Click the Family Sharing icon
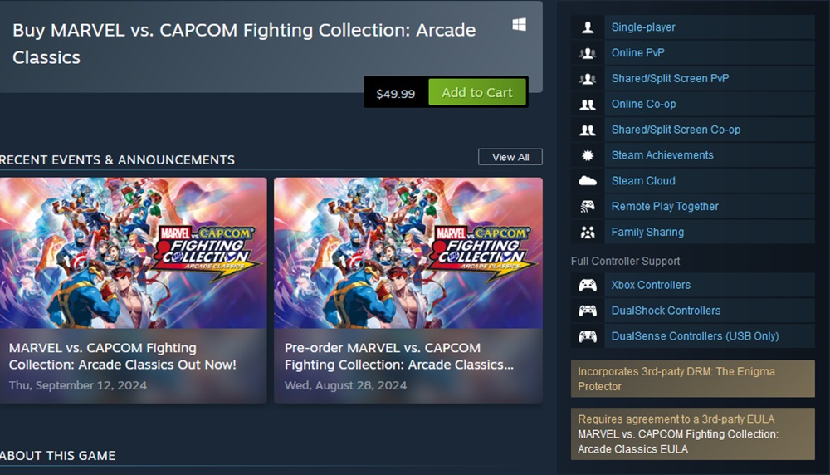The height and width of the screenshot is (475, 830). click(x=588, y=233)
